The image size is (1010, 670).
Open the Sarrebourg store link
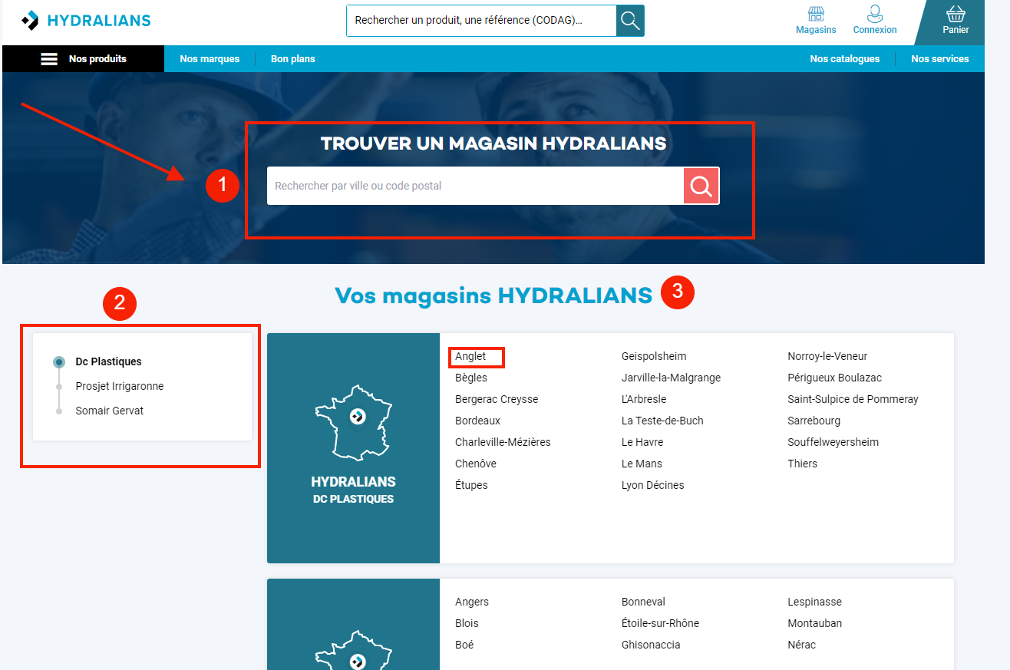[x=814, y=421]
